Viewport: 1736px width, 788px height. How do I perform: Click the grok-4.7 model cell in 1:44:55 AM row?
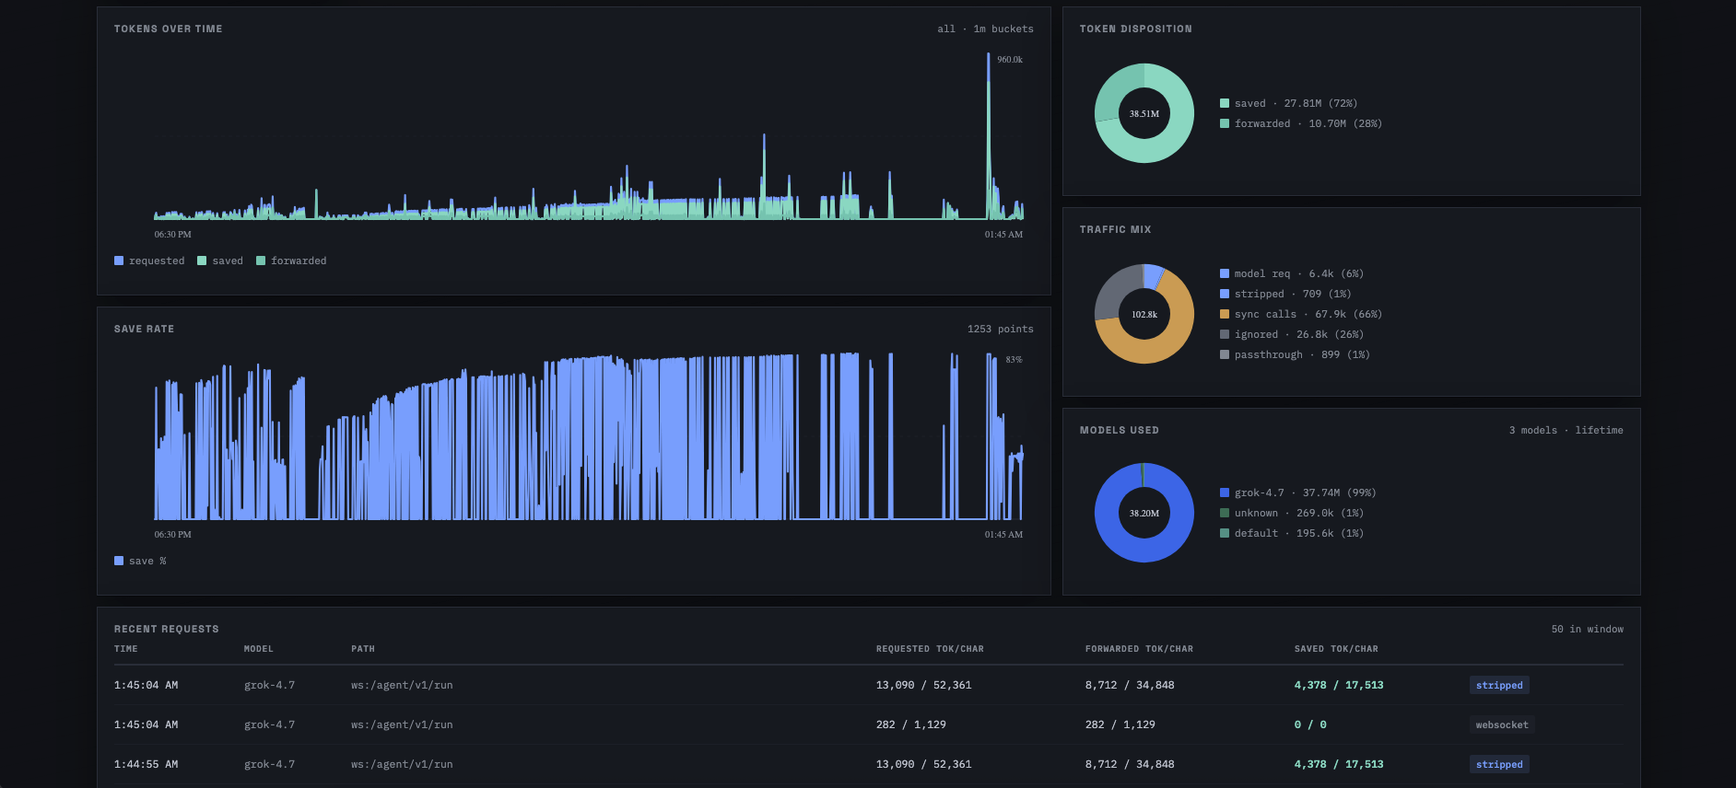[x=269, y=764]
